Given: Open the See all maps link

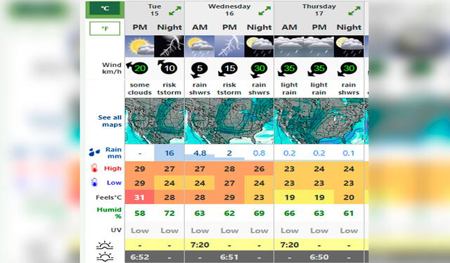Looking at the screenshot, I should [x=110, y=121].
